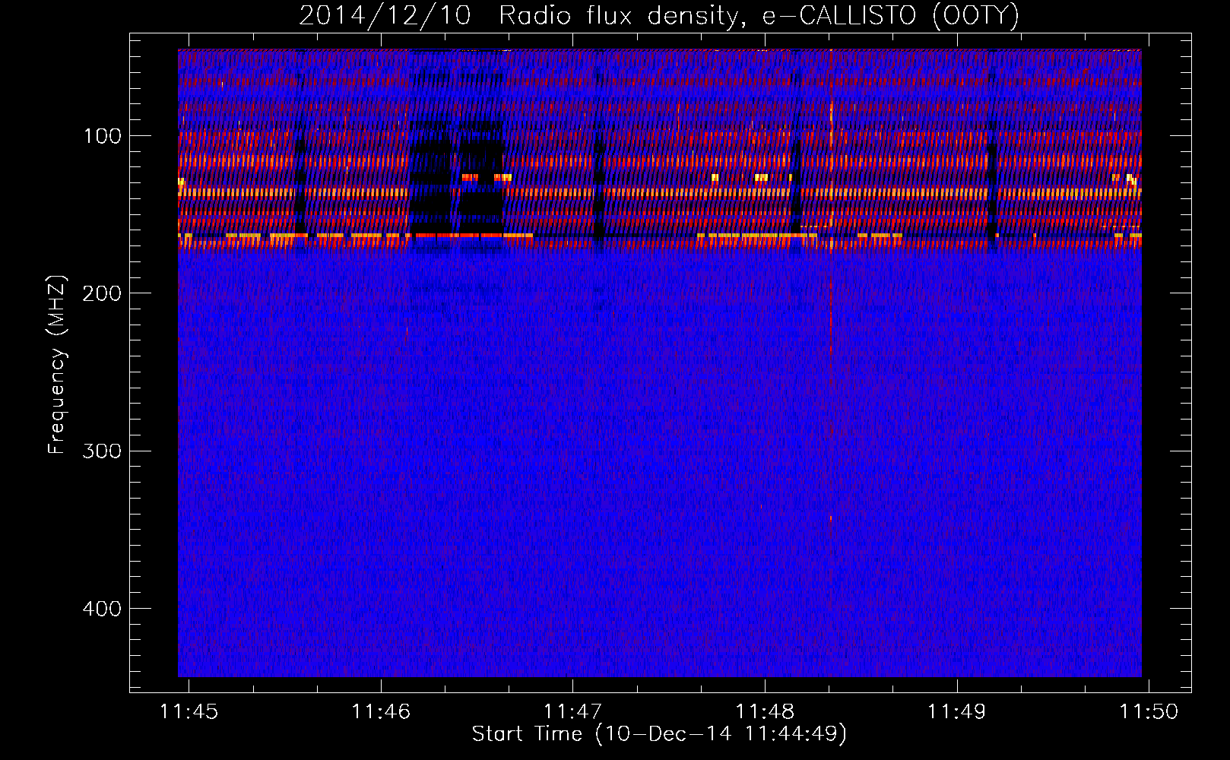The image size is (1230, 760).
Task: Click the 11:47 time tick label
Action: point(572,711)
